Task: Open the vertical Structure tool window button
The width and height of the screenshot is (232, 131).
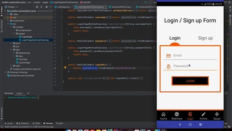Action: [x=1, y=26]
